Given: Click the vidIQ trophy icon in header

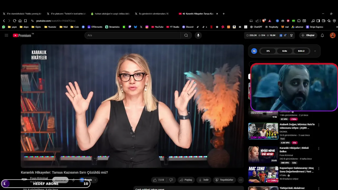Looking at the screenshot, I should (x=292, y=35).
